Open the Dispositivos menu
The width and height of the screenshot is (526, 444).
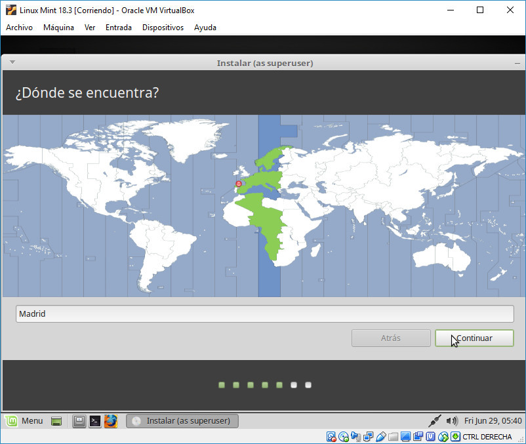pos(163,28)
